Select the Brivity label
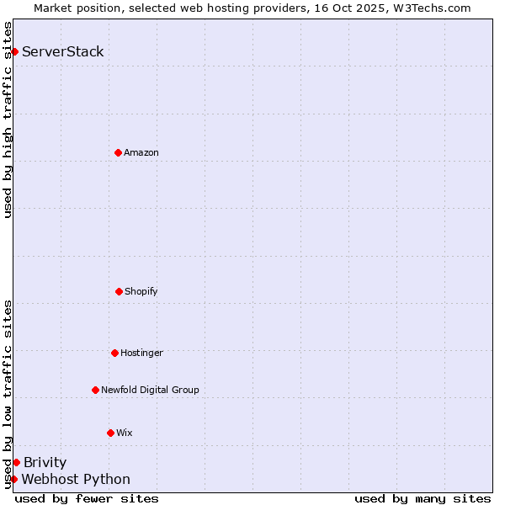The height and width of the screenshot is (505, 505). tap(45, 462)
